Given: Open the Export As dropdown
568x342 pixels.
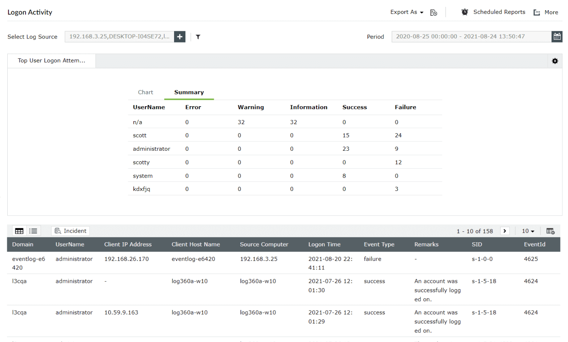Looking at the screenshot, I should [x=407, y=12].
